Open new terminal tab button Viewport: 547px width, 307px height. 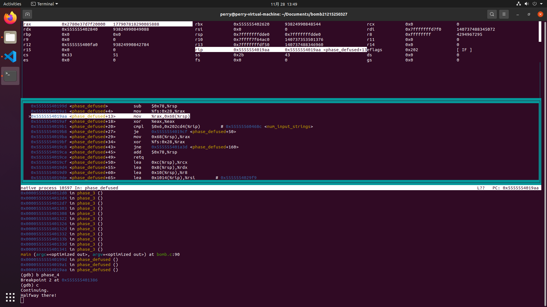click(27, 14)
